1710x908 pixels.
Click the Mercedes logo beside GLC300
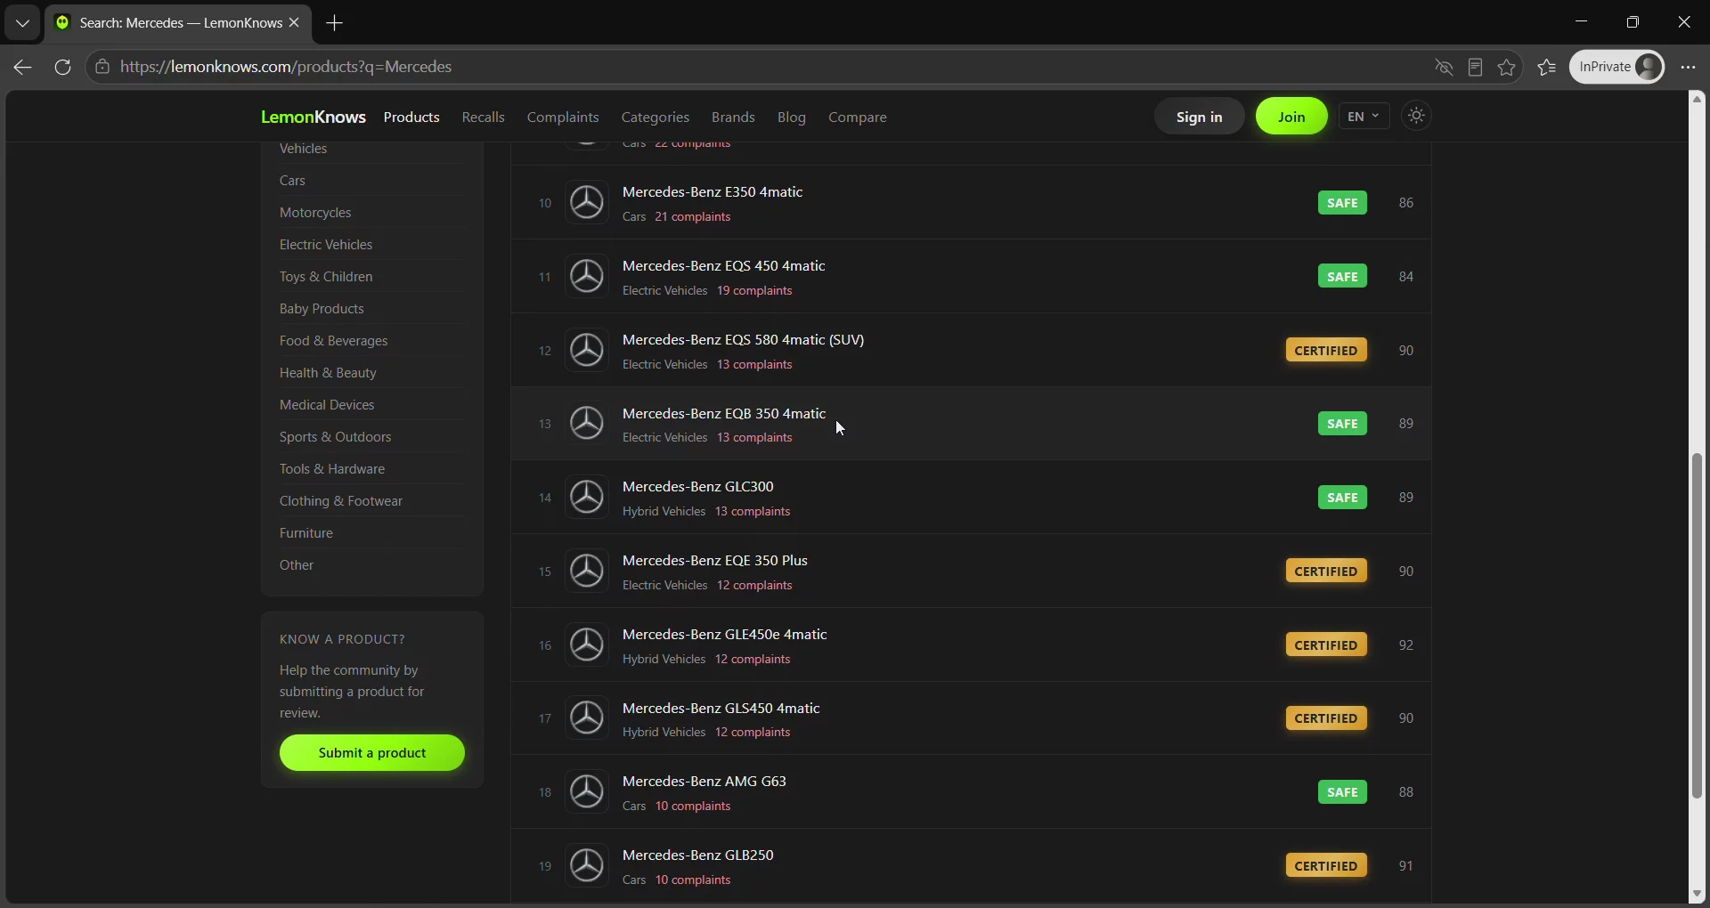pyautogui.click(x=587, y=497)
